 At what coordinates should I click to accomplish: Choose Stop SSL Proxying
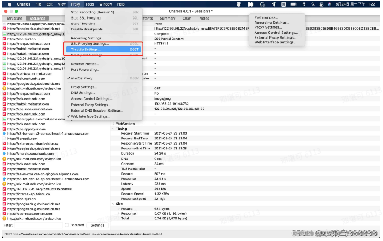103,18
